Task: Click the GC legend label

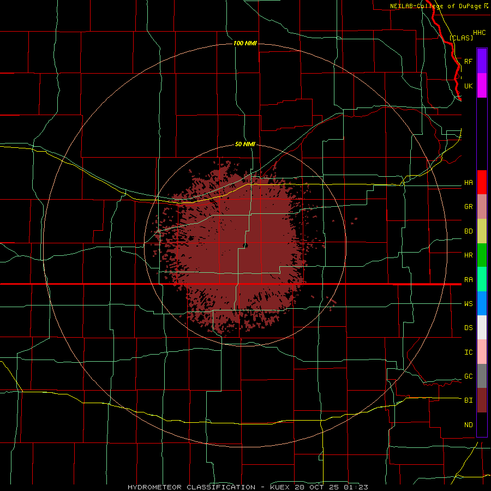Action: (468, 376)
